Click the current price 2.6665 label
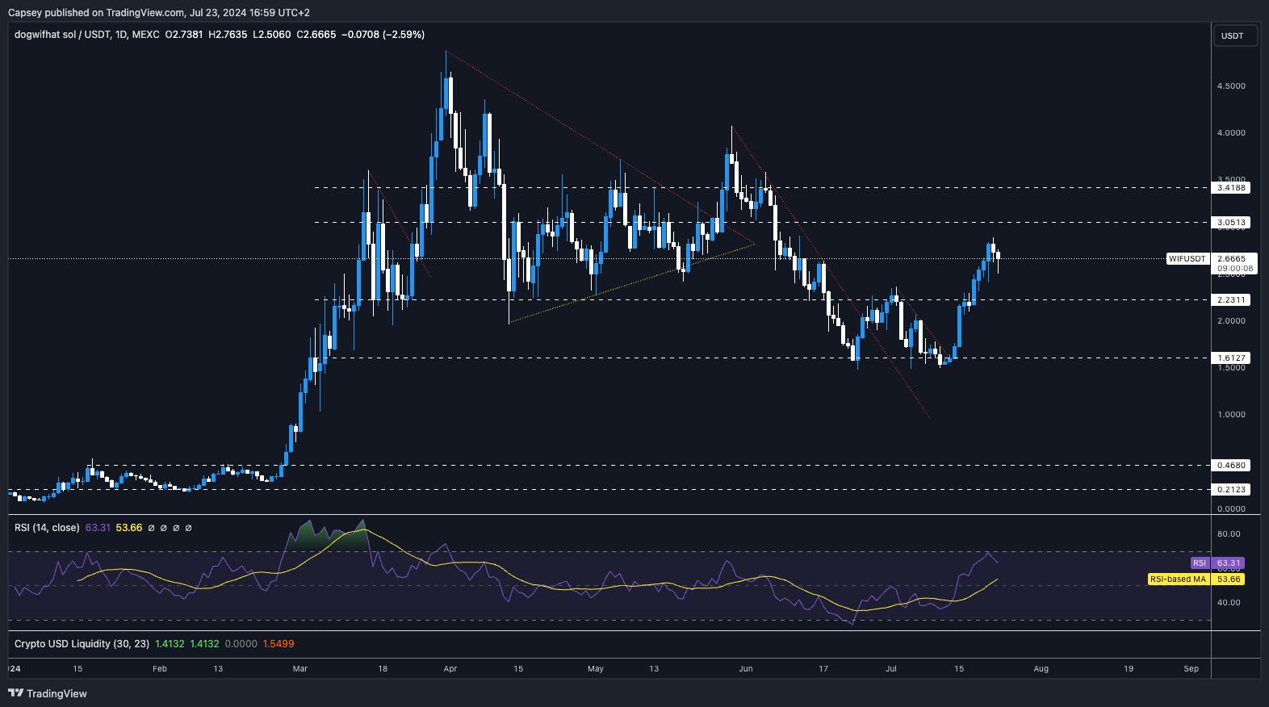 tap(1231, 259)
